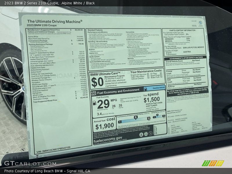Click the fuel pump icon in the Gasoline Vehicle banner
The image size is (232, 174).
coord(146,89)
